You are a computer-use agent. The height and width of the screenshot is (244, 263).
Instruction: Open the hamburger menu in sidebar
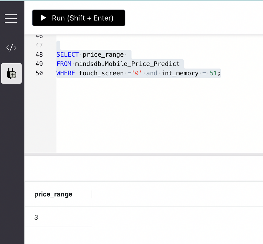pos(11,18)
